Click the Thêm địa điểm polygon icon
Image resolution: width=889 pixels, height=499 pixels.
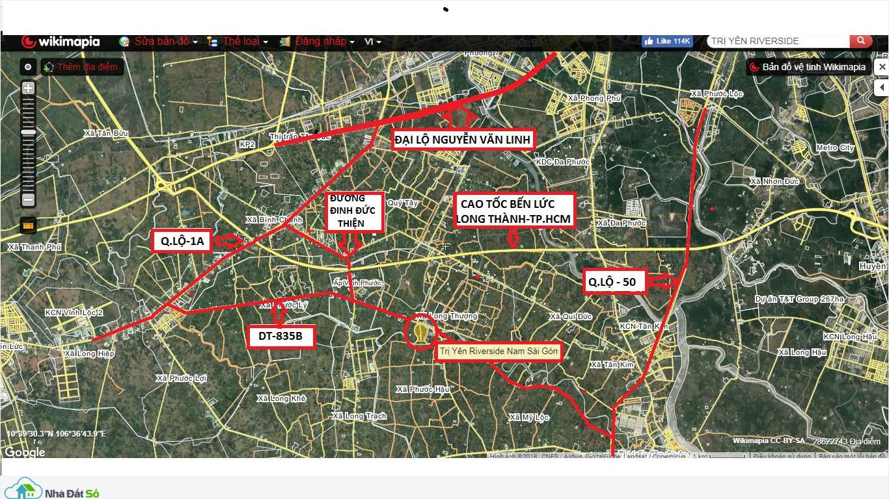(x=49, y=67)
